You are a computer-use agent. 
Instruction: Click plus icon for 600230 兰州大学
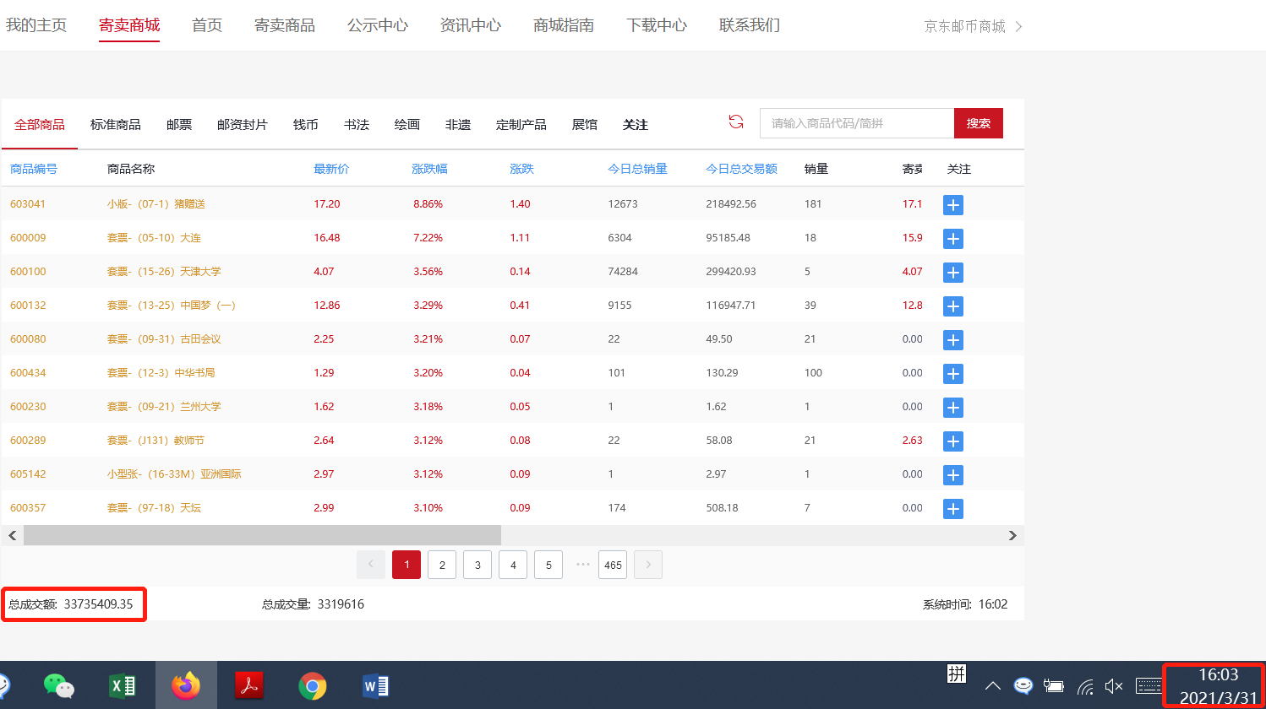point(953,408)
